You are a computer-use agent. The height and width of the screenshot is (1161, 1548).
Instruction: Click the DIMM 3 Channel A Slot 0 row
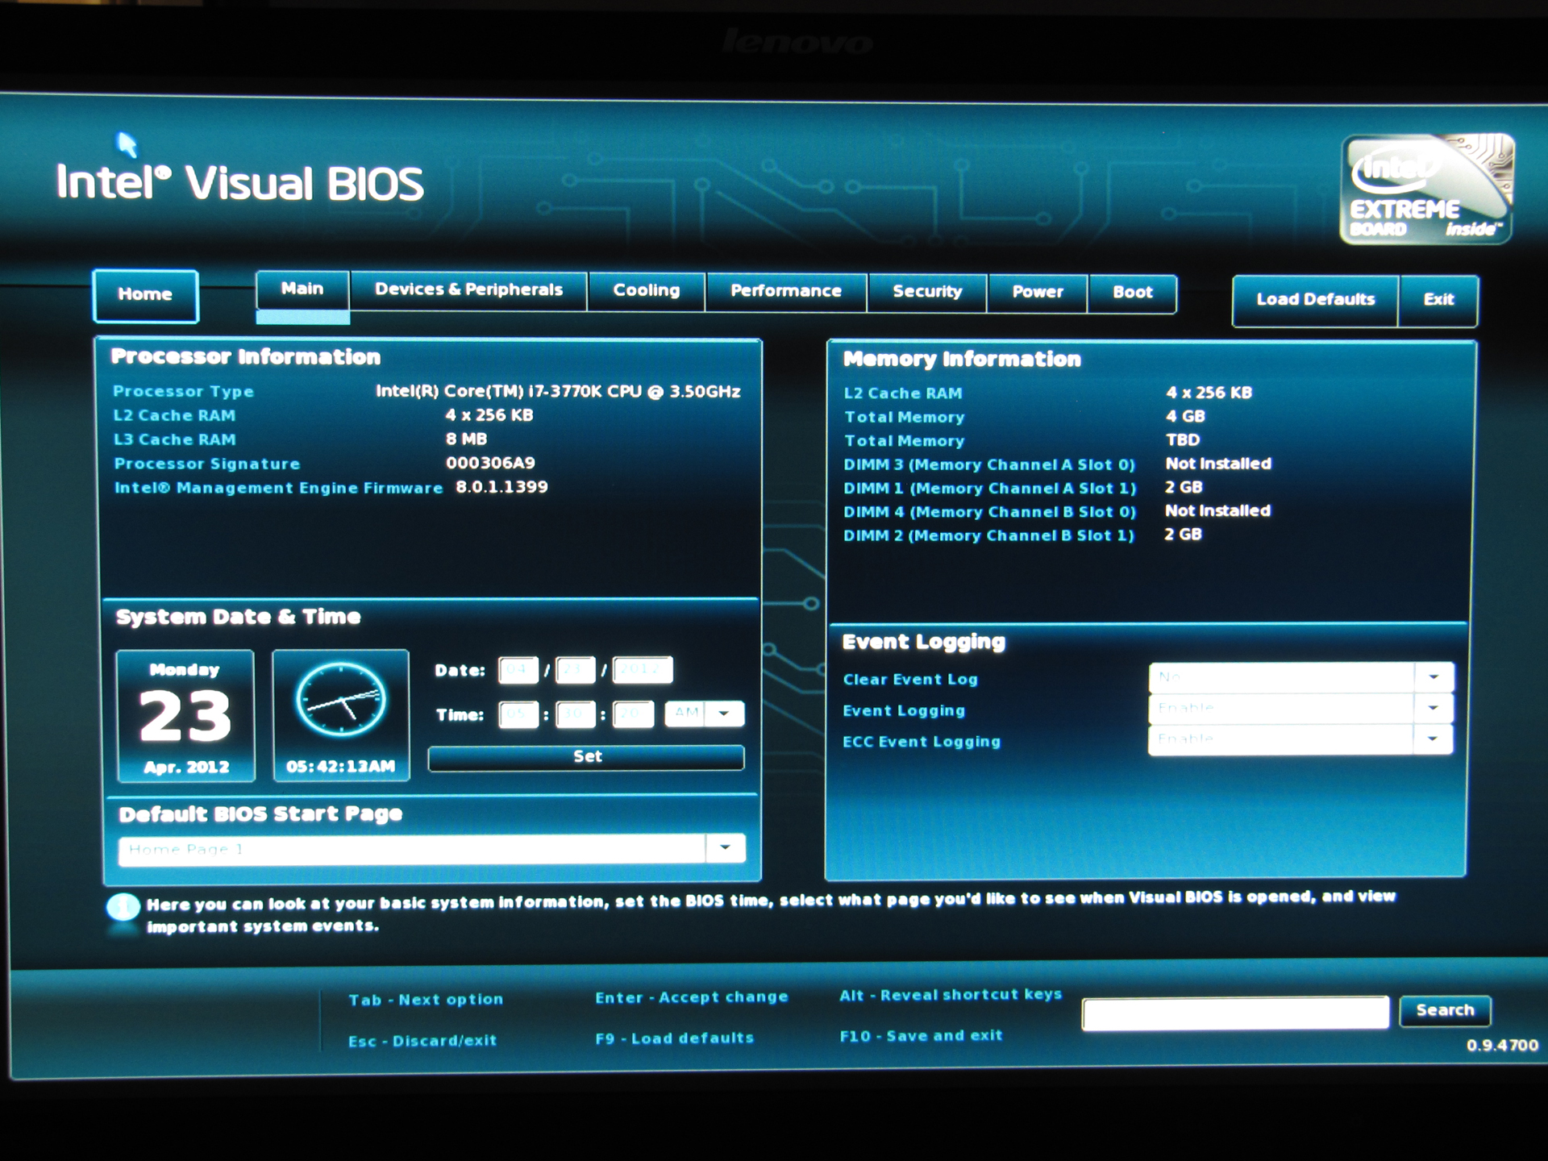point(1057,464)
